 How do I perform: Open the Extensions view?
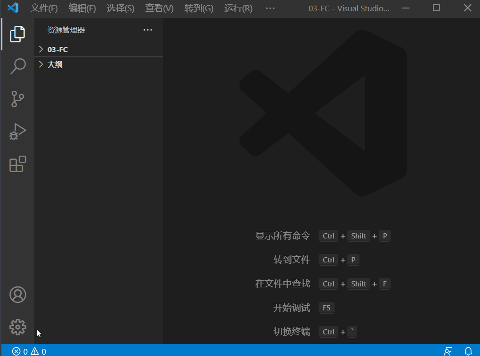click(17, 164)
